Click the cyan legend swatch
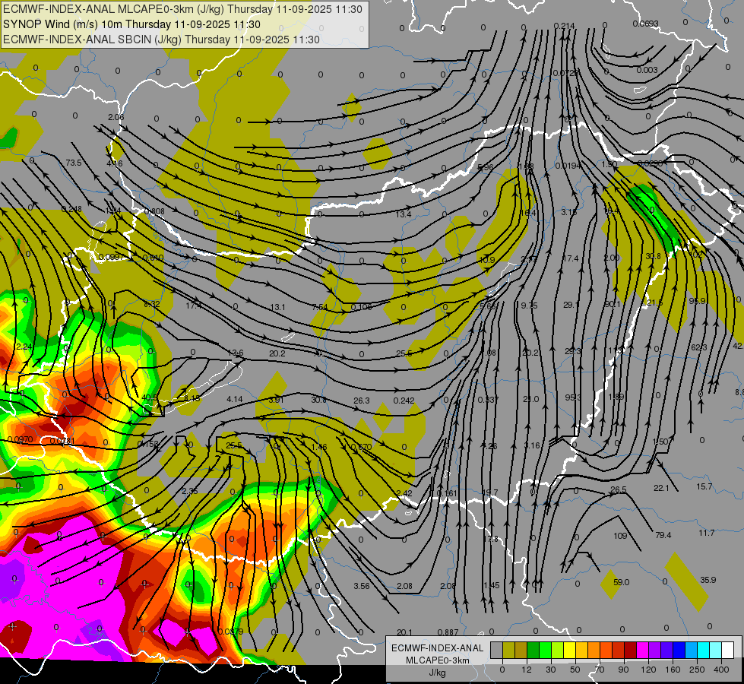This screenshot has height=684, width=744. (x=703, y=650)
